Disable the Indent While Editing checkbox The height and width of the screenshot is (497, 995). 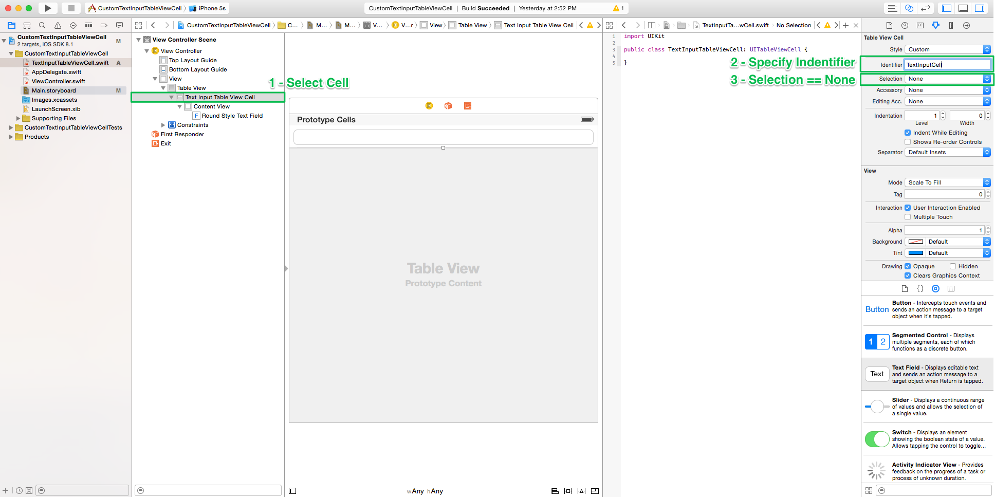pyautogui.click(x=908, y=133)
